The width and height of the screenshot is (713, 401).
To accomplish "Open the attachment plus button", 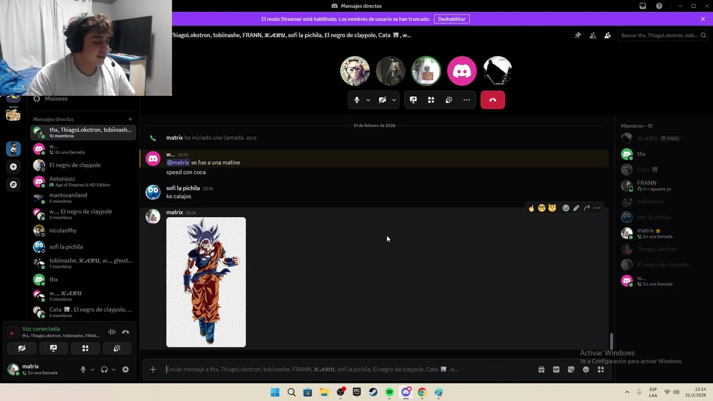I will pos(153,369).
